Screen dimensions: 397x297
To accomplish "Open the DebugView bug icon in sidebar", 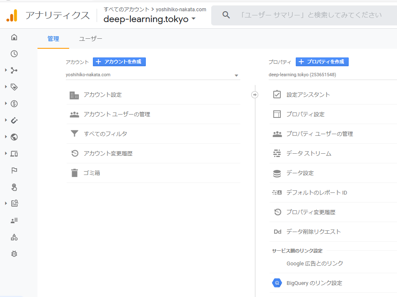I will pyautogui.click(x=14, y=254).
